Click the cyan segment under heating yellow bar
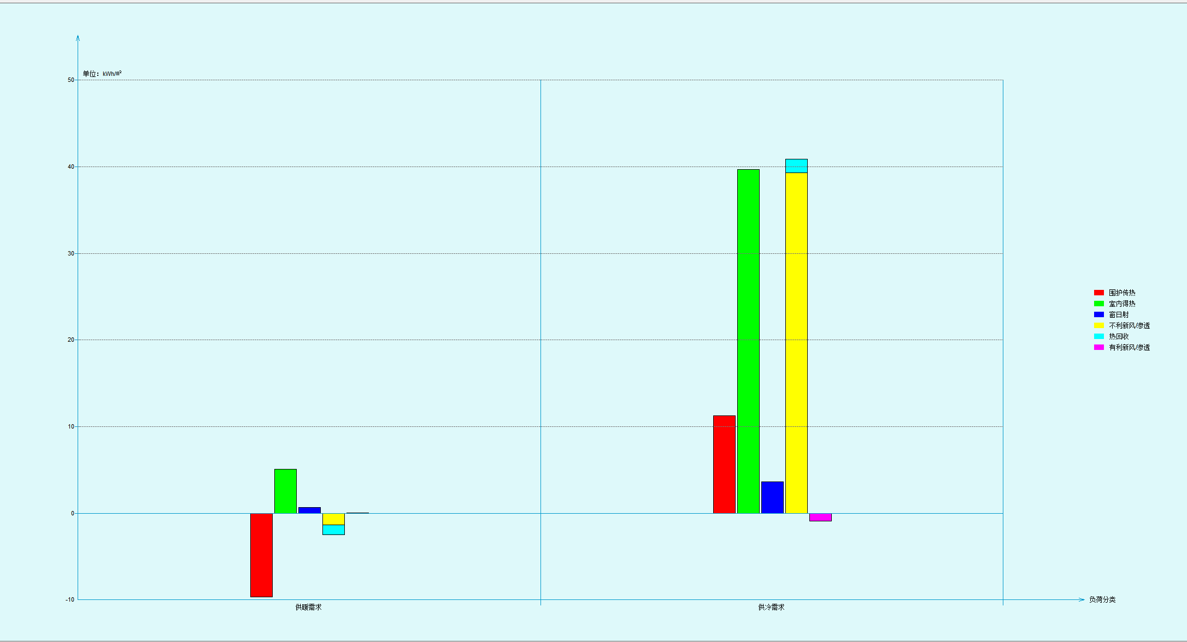Viewport: 1187px width, 642px height. [333, 530]
